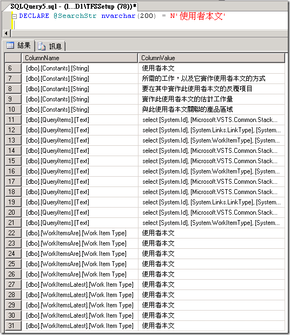This screenshot has height=335, width=290.
Task: Select row 9 value 實作此使用者本文的估計工作量
Action: point(212,99)
